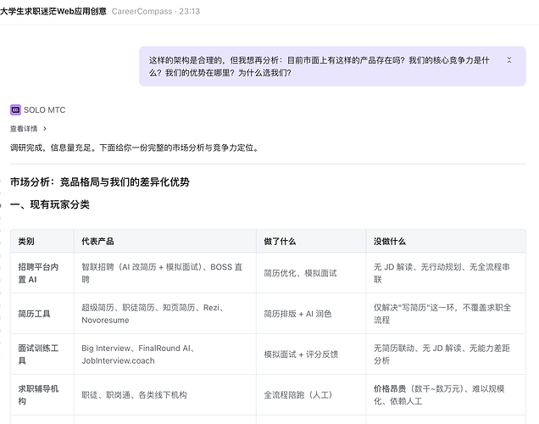Select the 求职辅导机构 category cell
Image resolution: width=539 pixels, height=424 pixels.
click(x=42, y=395)
